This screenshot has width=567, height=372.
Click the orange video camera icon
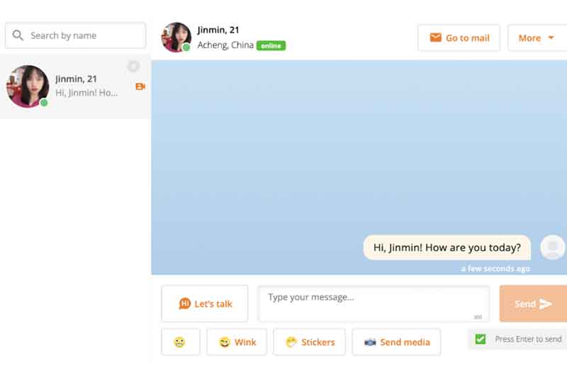(140, 86)
